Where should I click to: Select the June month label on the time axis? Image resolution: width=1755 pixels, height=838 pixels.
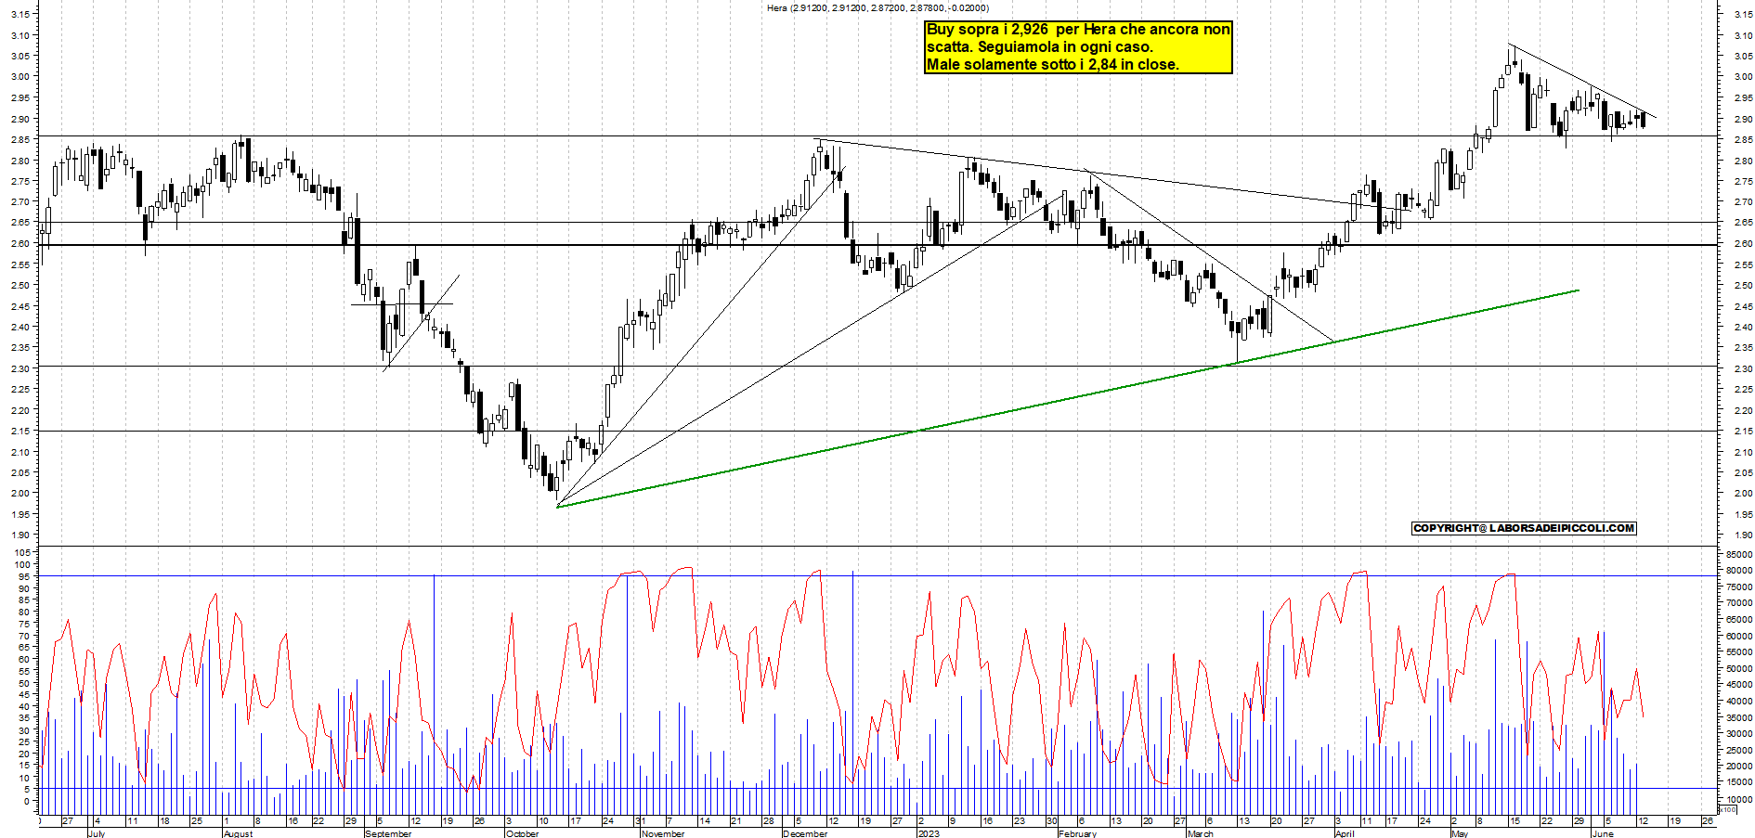(x=1603, y=833)
